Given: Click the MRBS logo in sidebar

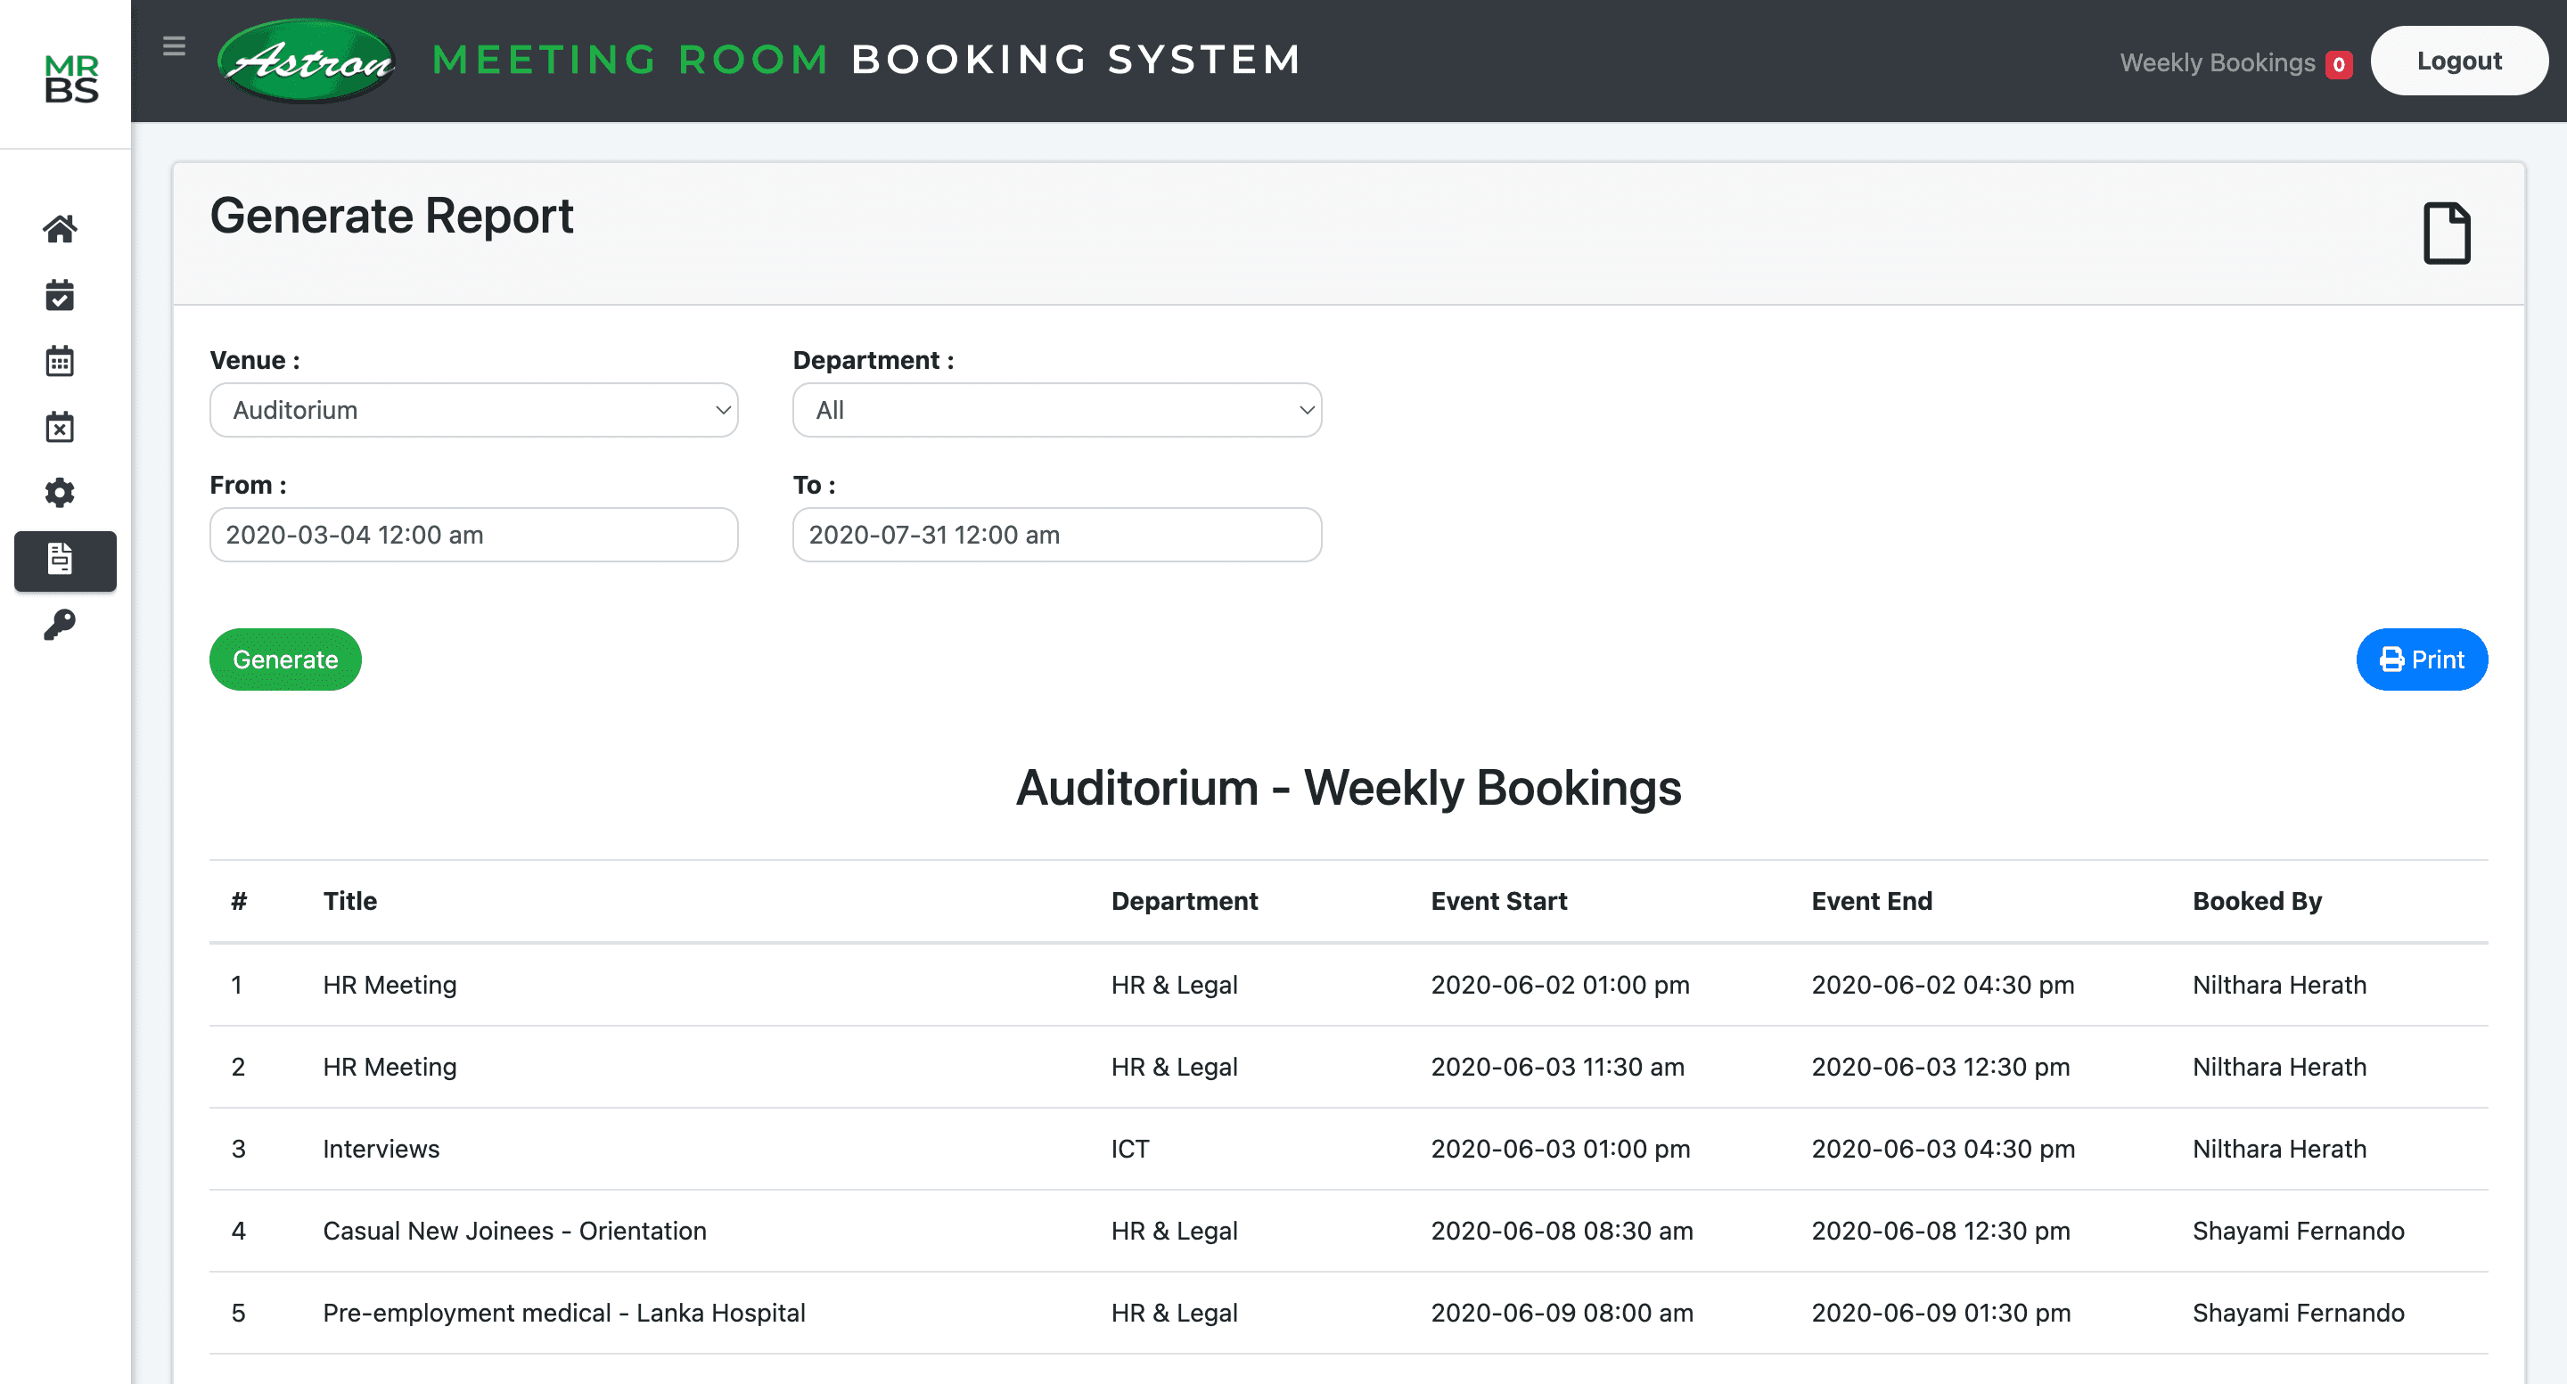Looking at the screenshot, I should click(70, 78).
